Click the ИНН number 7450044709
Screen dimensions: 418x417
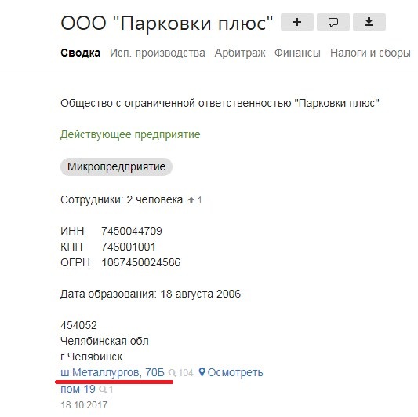pyautogui.click(x=132, y=231)
